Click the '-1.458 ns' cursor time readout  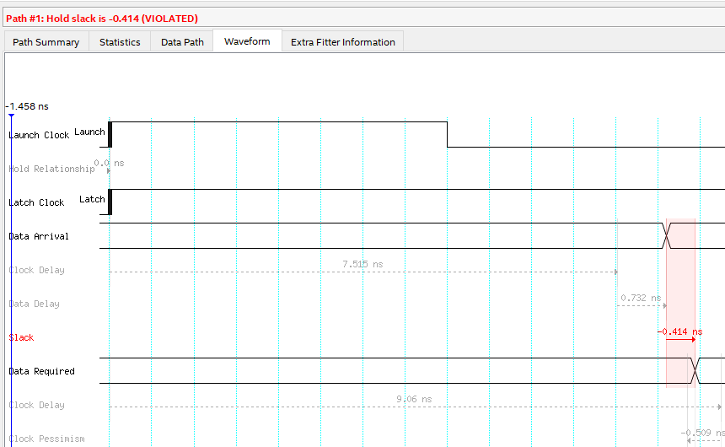coord(27,106)
